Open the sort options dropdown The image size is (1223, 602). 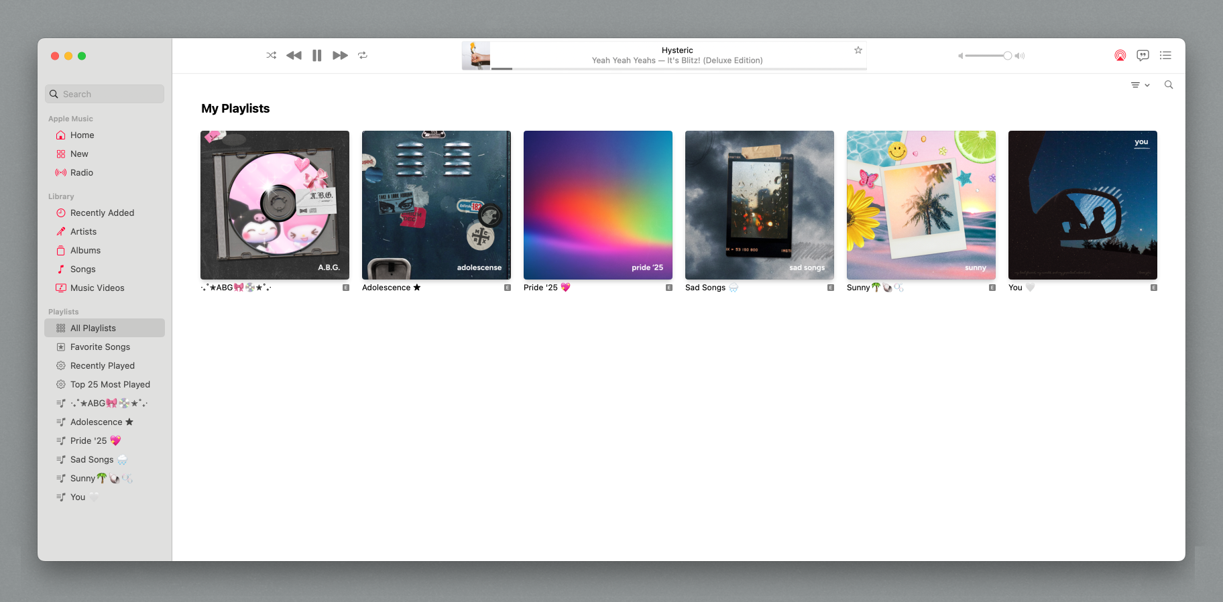click(1140, 85)
